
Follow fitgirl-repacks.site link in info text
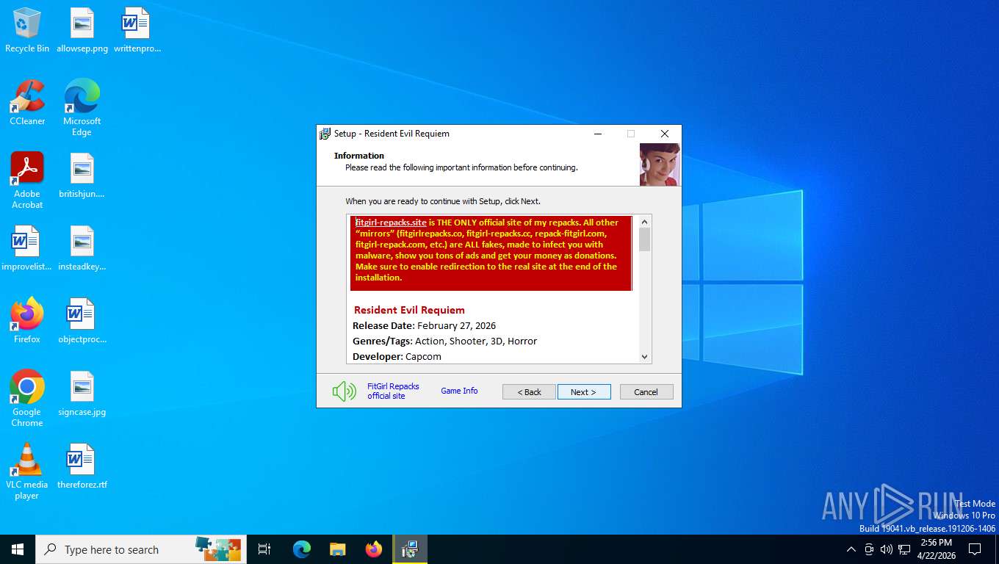coord(391,223)
